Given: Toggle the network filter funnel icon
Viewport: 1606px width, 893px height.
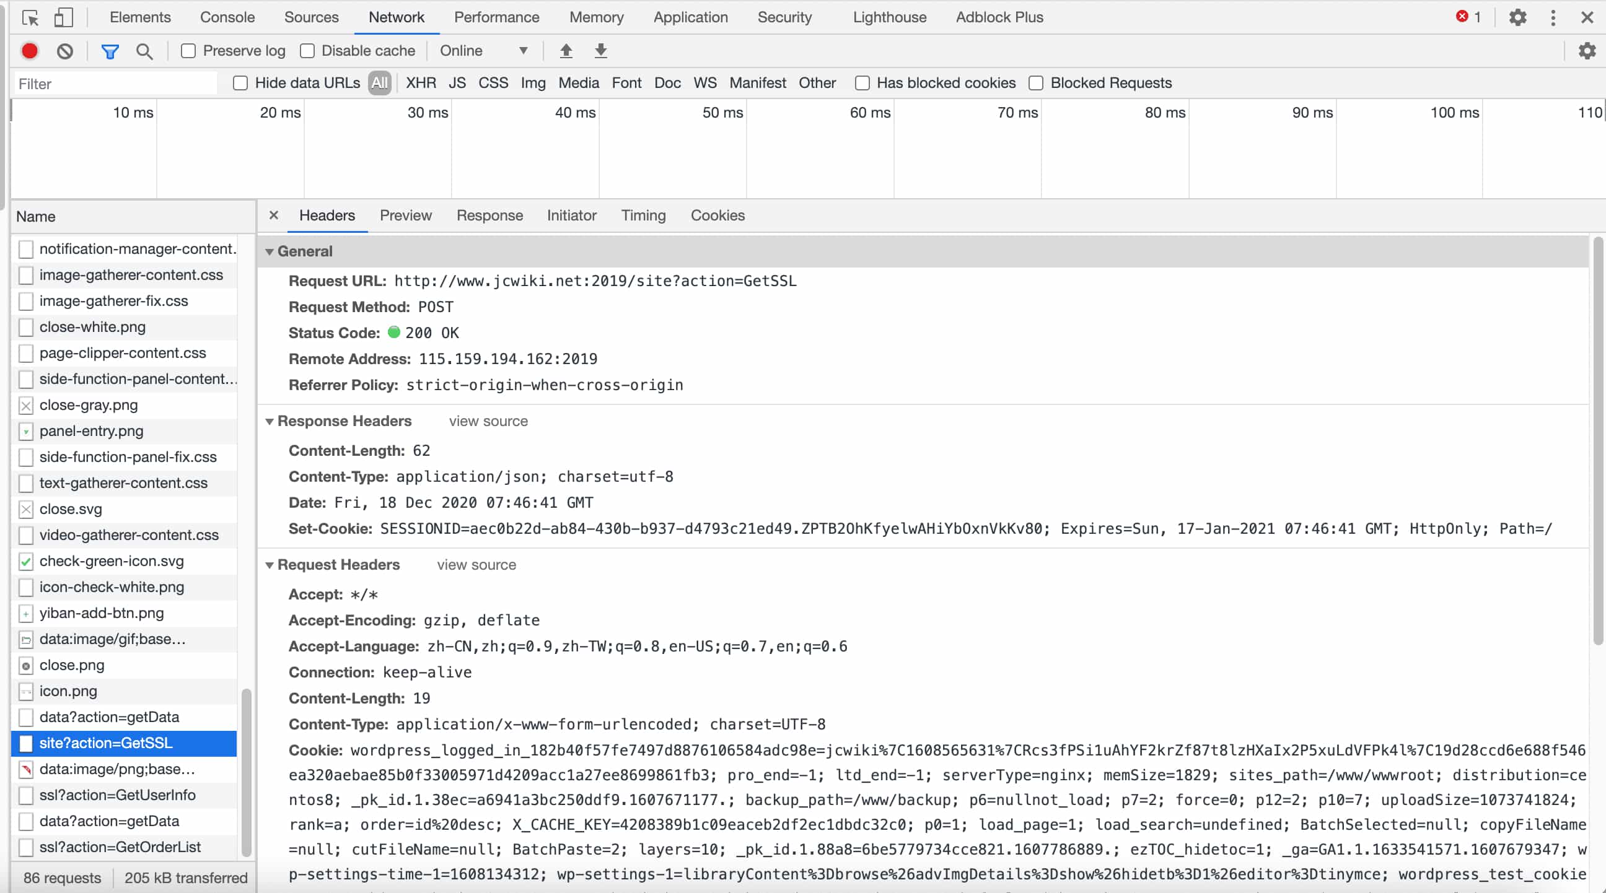Looking at the screenshot, I should tap(110, 51).
